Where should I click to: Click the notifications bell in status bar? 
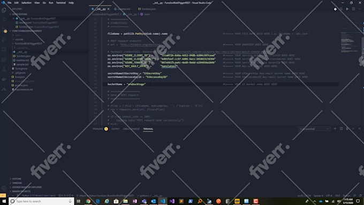coord(360,195)
